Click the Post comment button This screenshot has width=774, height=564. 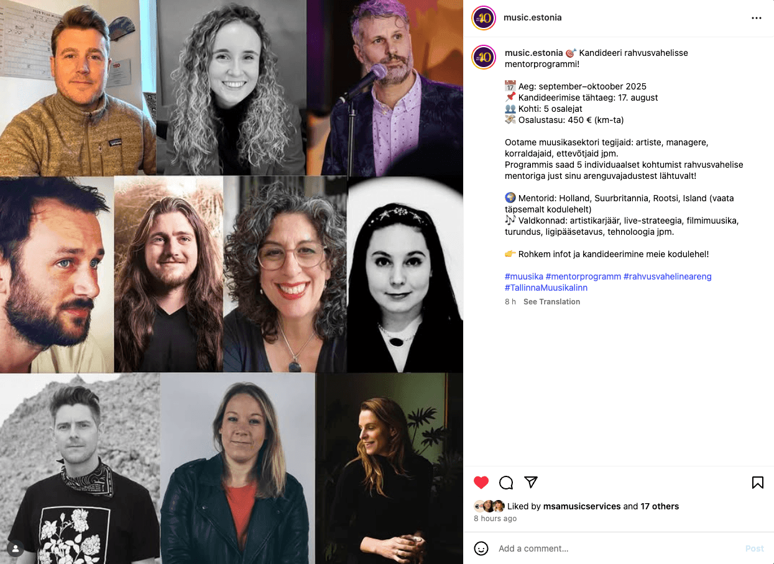754,548
